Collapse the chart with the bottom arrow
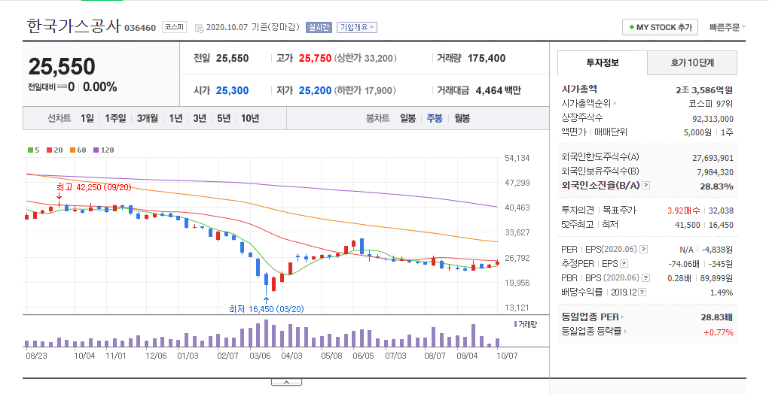 coord(286,382)
